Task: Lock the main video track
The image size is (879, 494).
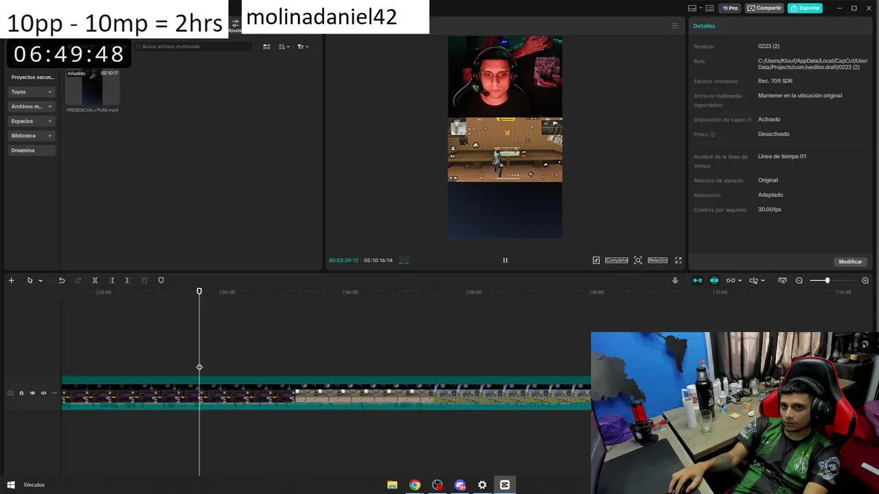Action: (21, 393)
